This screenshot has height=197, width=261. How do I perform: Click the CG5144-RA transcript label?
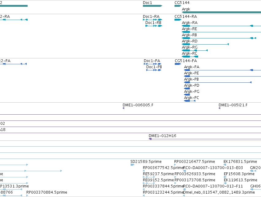tap(186, 17)
